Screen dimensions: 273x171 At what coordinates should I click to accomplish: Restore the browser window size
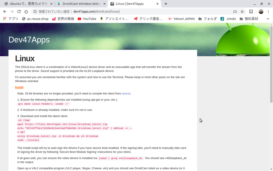[x=262, y=4]
